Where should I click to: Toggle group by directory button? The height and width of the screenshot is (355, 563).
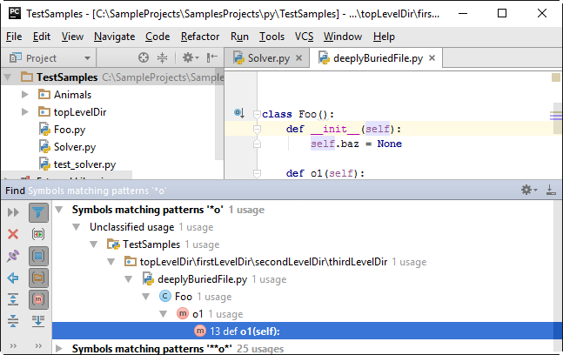(x=38, y=278)
